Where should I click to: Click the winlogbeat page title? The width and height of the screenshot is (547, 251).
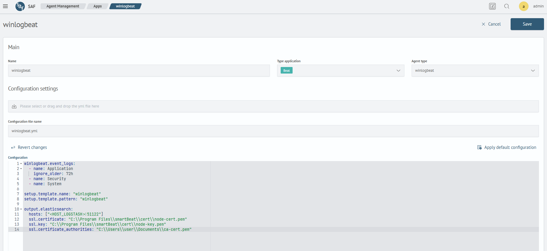[20, 25]
